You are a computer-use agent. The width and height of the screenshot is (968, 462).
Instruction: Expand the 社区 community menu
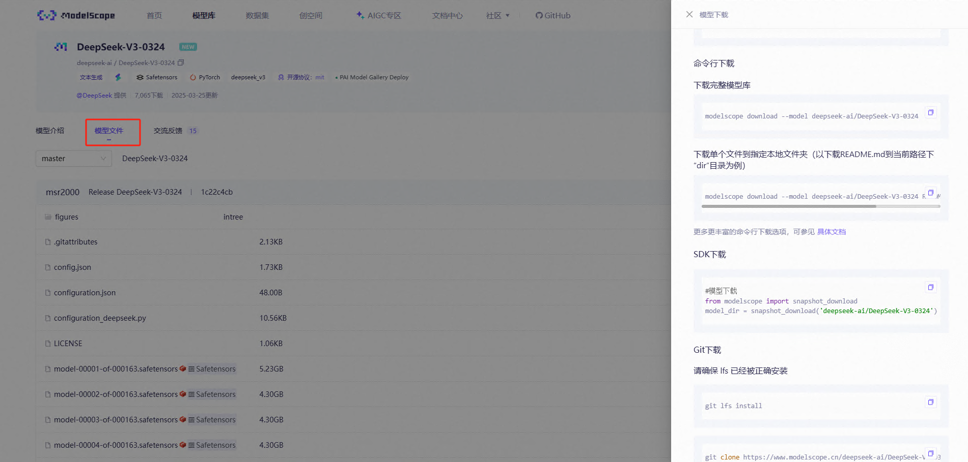pos(497,16)
